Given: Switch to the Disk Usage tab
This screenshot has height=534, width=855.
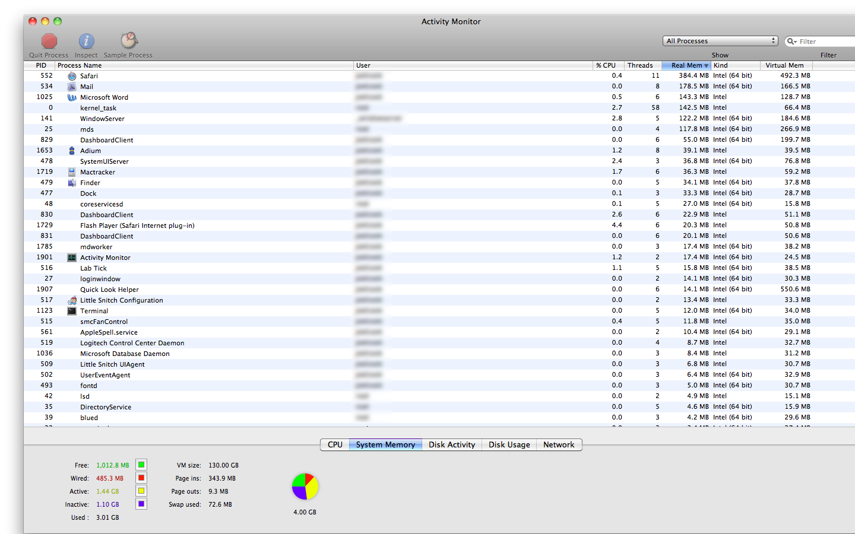Looking at the screenshot, I should pyautogui.click(x=509, y=444).
